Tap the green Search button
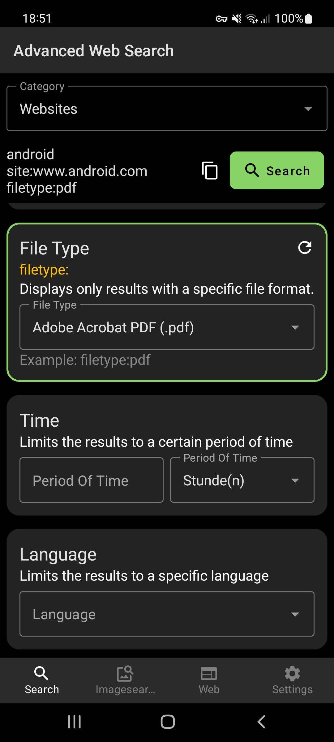 point(277,170)
